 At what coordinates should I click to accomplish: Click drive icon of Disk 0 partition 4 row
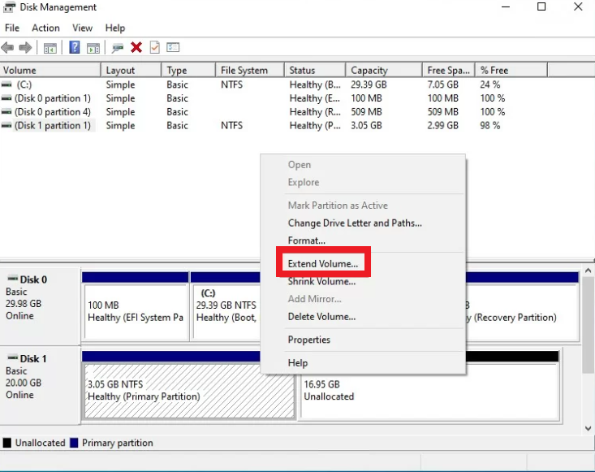pyautogui.click(x=6, y=111)
